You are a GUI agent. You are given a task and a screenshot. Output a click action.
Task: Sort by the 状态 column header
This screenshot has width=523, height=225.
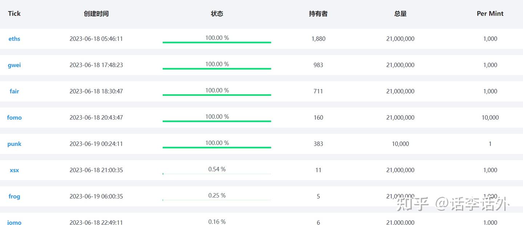point(217,13)
